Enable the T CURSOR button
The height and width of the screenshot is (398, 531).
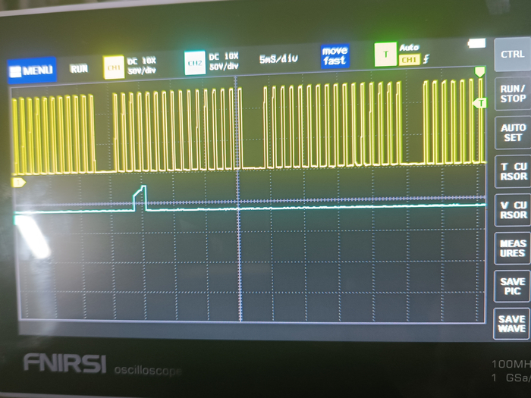click(513, 171)
